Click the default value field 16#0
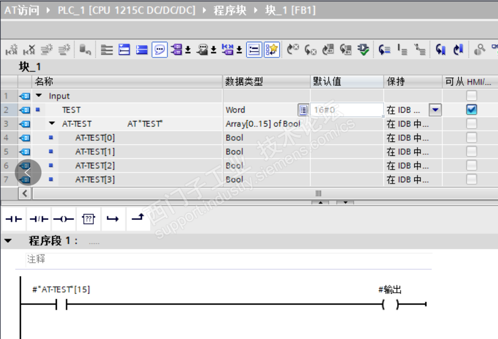The width and height of the screenshot is (498, 339). (347, 110)
